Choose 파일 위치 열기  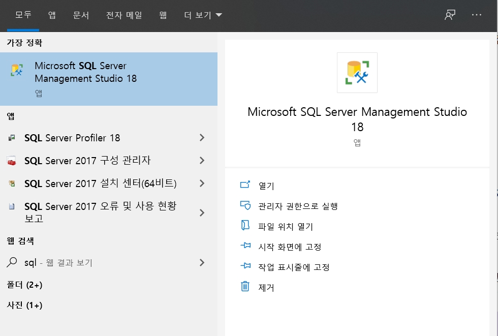286,226
